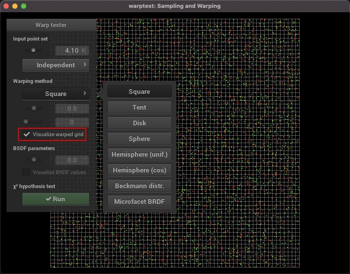Open the Independent point set dropdown
Screen dimensions: 350x274
pos(56,65)
